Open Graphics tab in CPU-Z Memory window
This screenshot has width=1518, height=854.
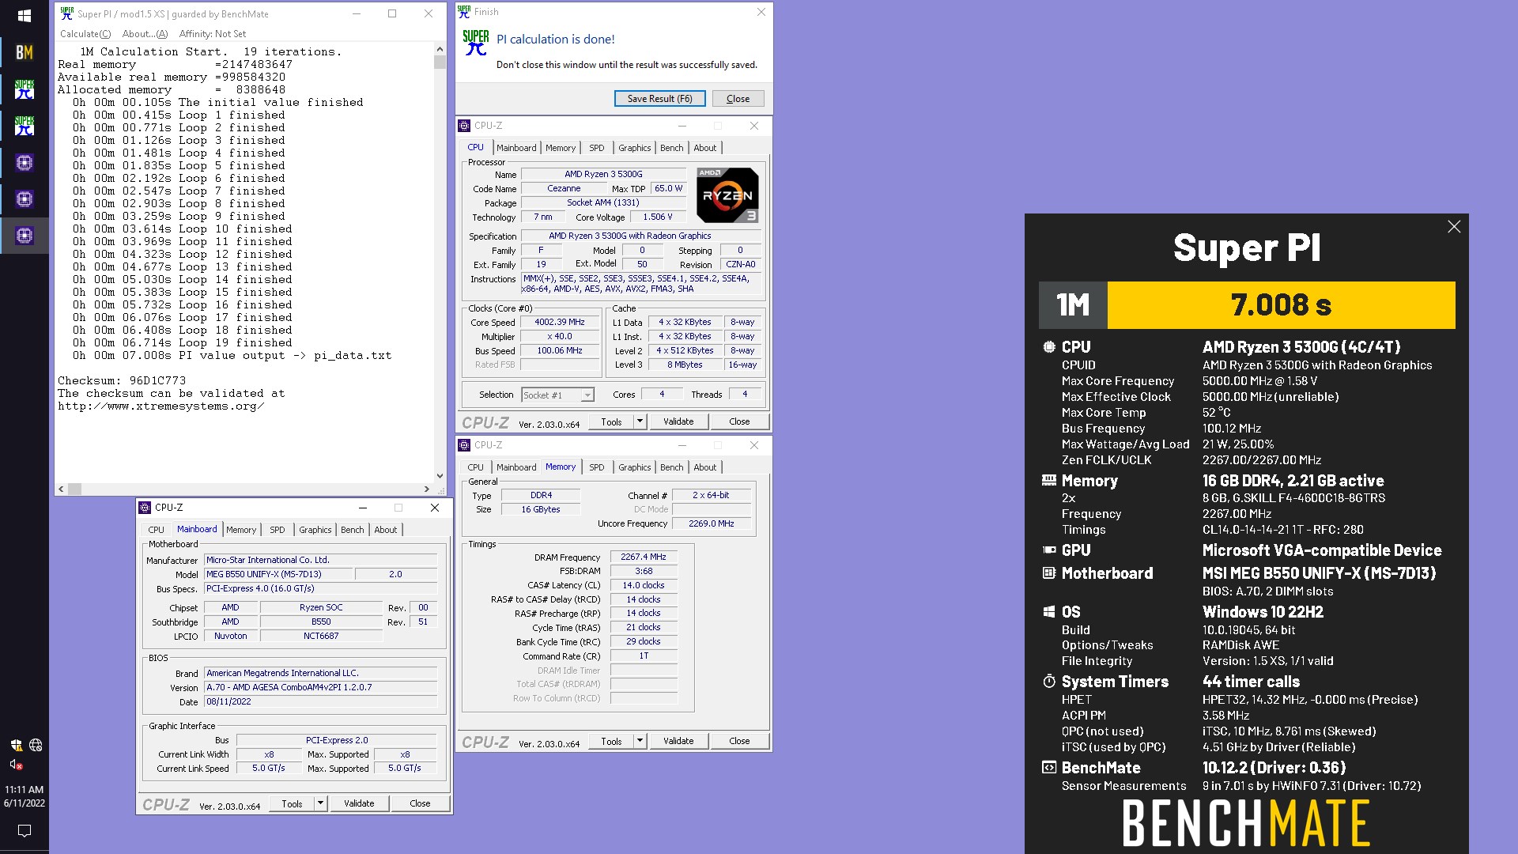634,467
